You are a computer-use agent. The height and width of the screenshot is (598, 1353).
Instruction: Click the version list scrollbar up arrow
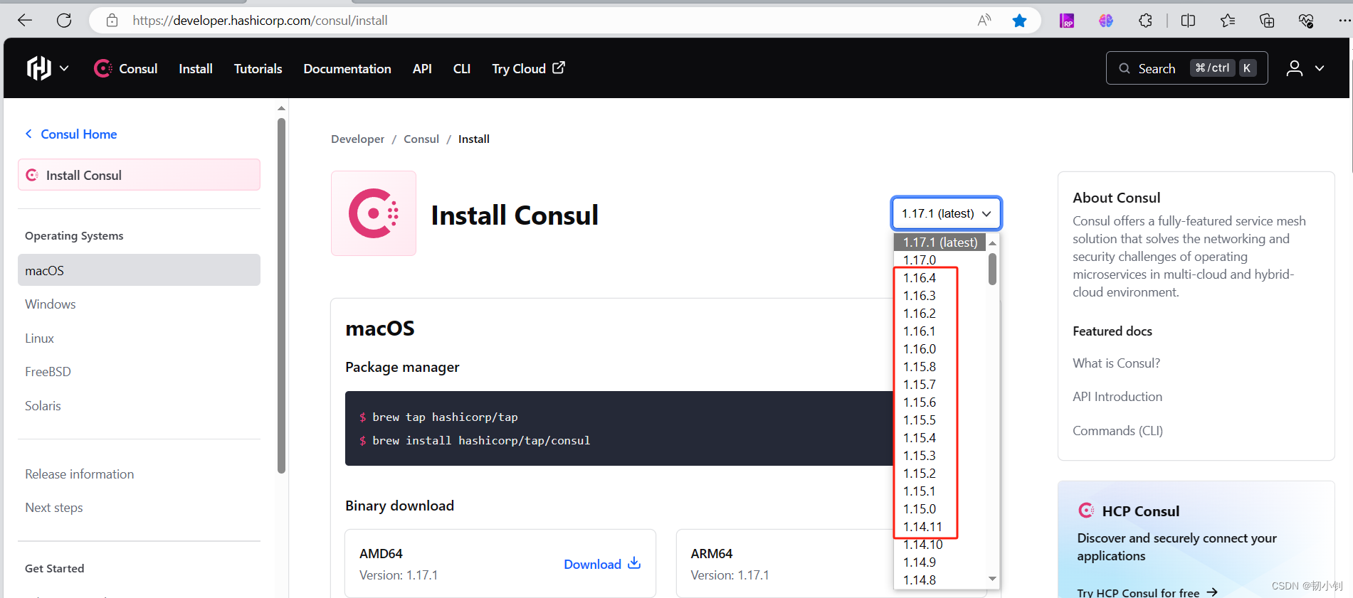pyautogui.click(x=992, y=243)
